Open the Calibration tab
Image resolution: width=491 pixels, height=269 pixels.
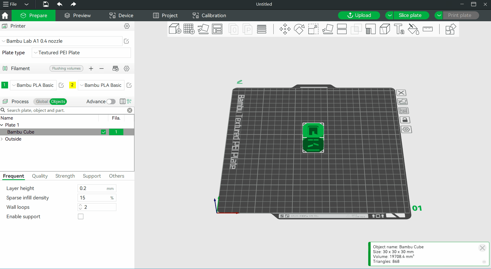coord(209,16)
